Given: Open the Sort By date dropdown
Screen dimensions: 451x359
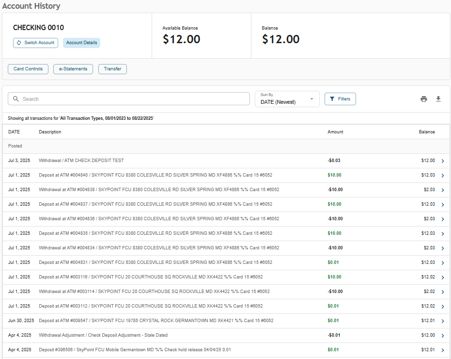Looking at the screenshot, I should 287,99.
